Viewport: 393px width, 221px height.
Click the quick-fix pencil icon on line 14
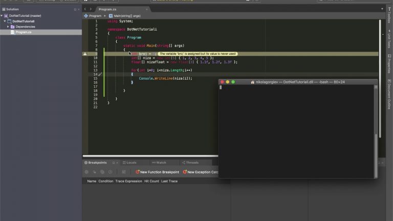(100, 74)
